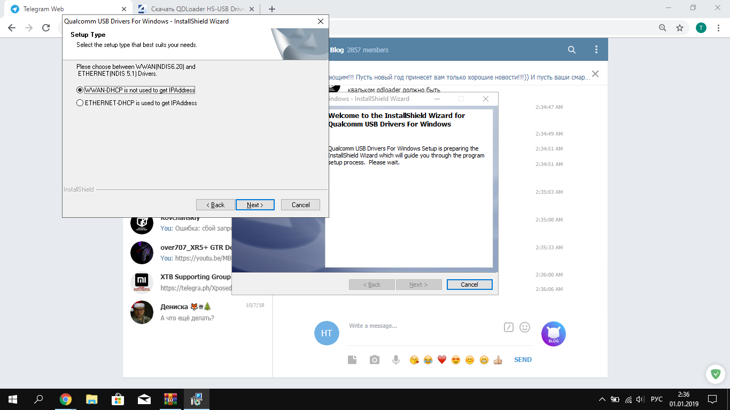730x410 pixels.
Task: Click Back in Setup Type wizard
Action: [215, 205]
